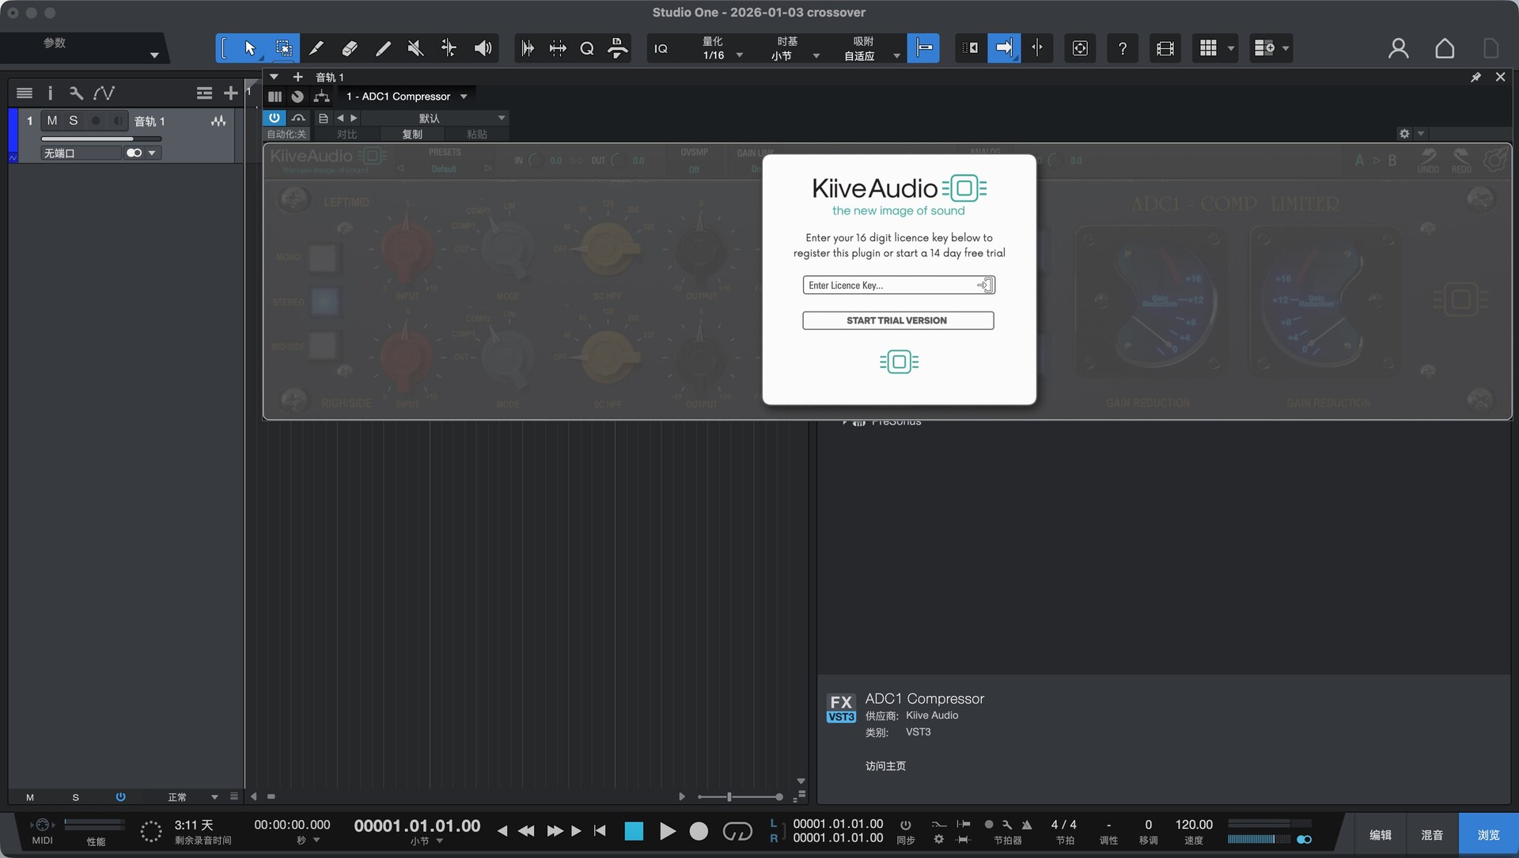Screen dimensions: 1519x858
Task: Mute track 1 with M button
Action: pyautogui.click(x=52, y=120)
